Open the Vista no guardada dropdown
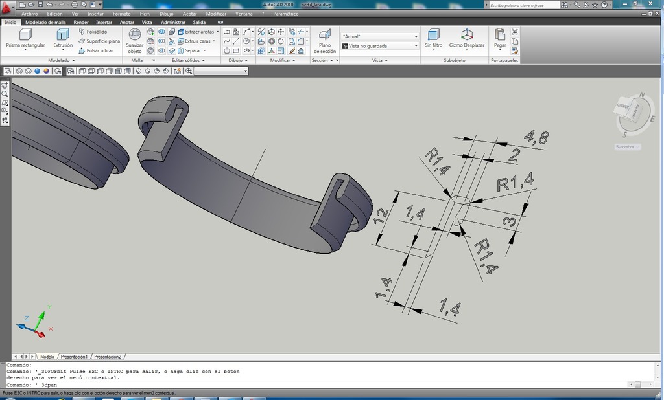 coord(379,46)
